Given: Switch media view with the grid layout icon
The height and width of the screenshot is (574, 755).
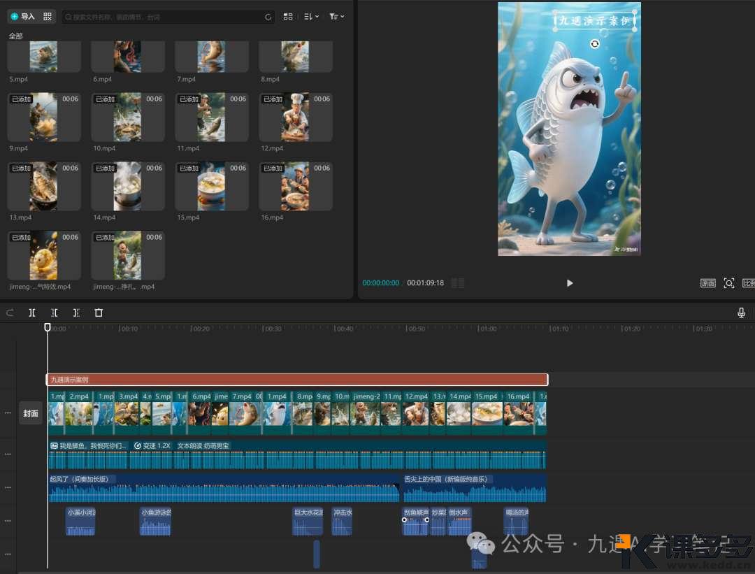Looking at the screenshot, I should tap(288, 16).
